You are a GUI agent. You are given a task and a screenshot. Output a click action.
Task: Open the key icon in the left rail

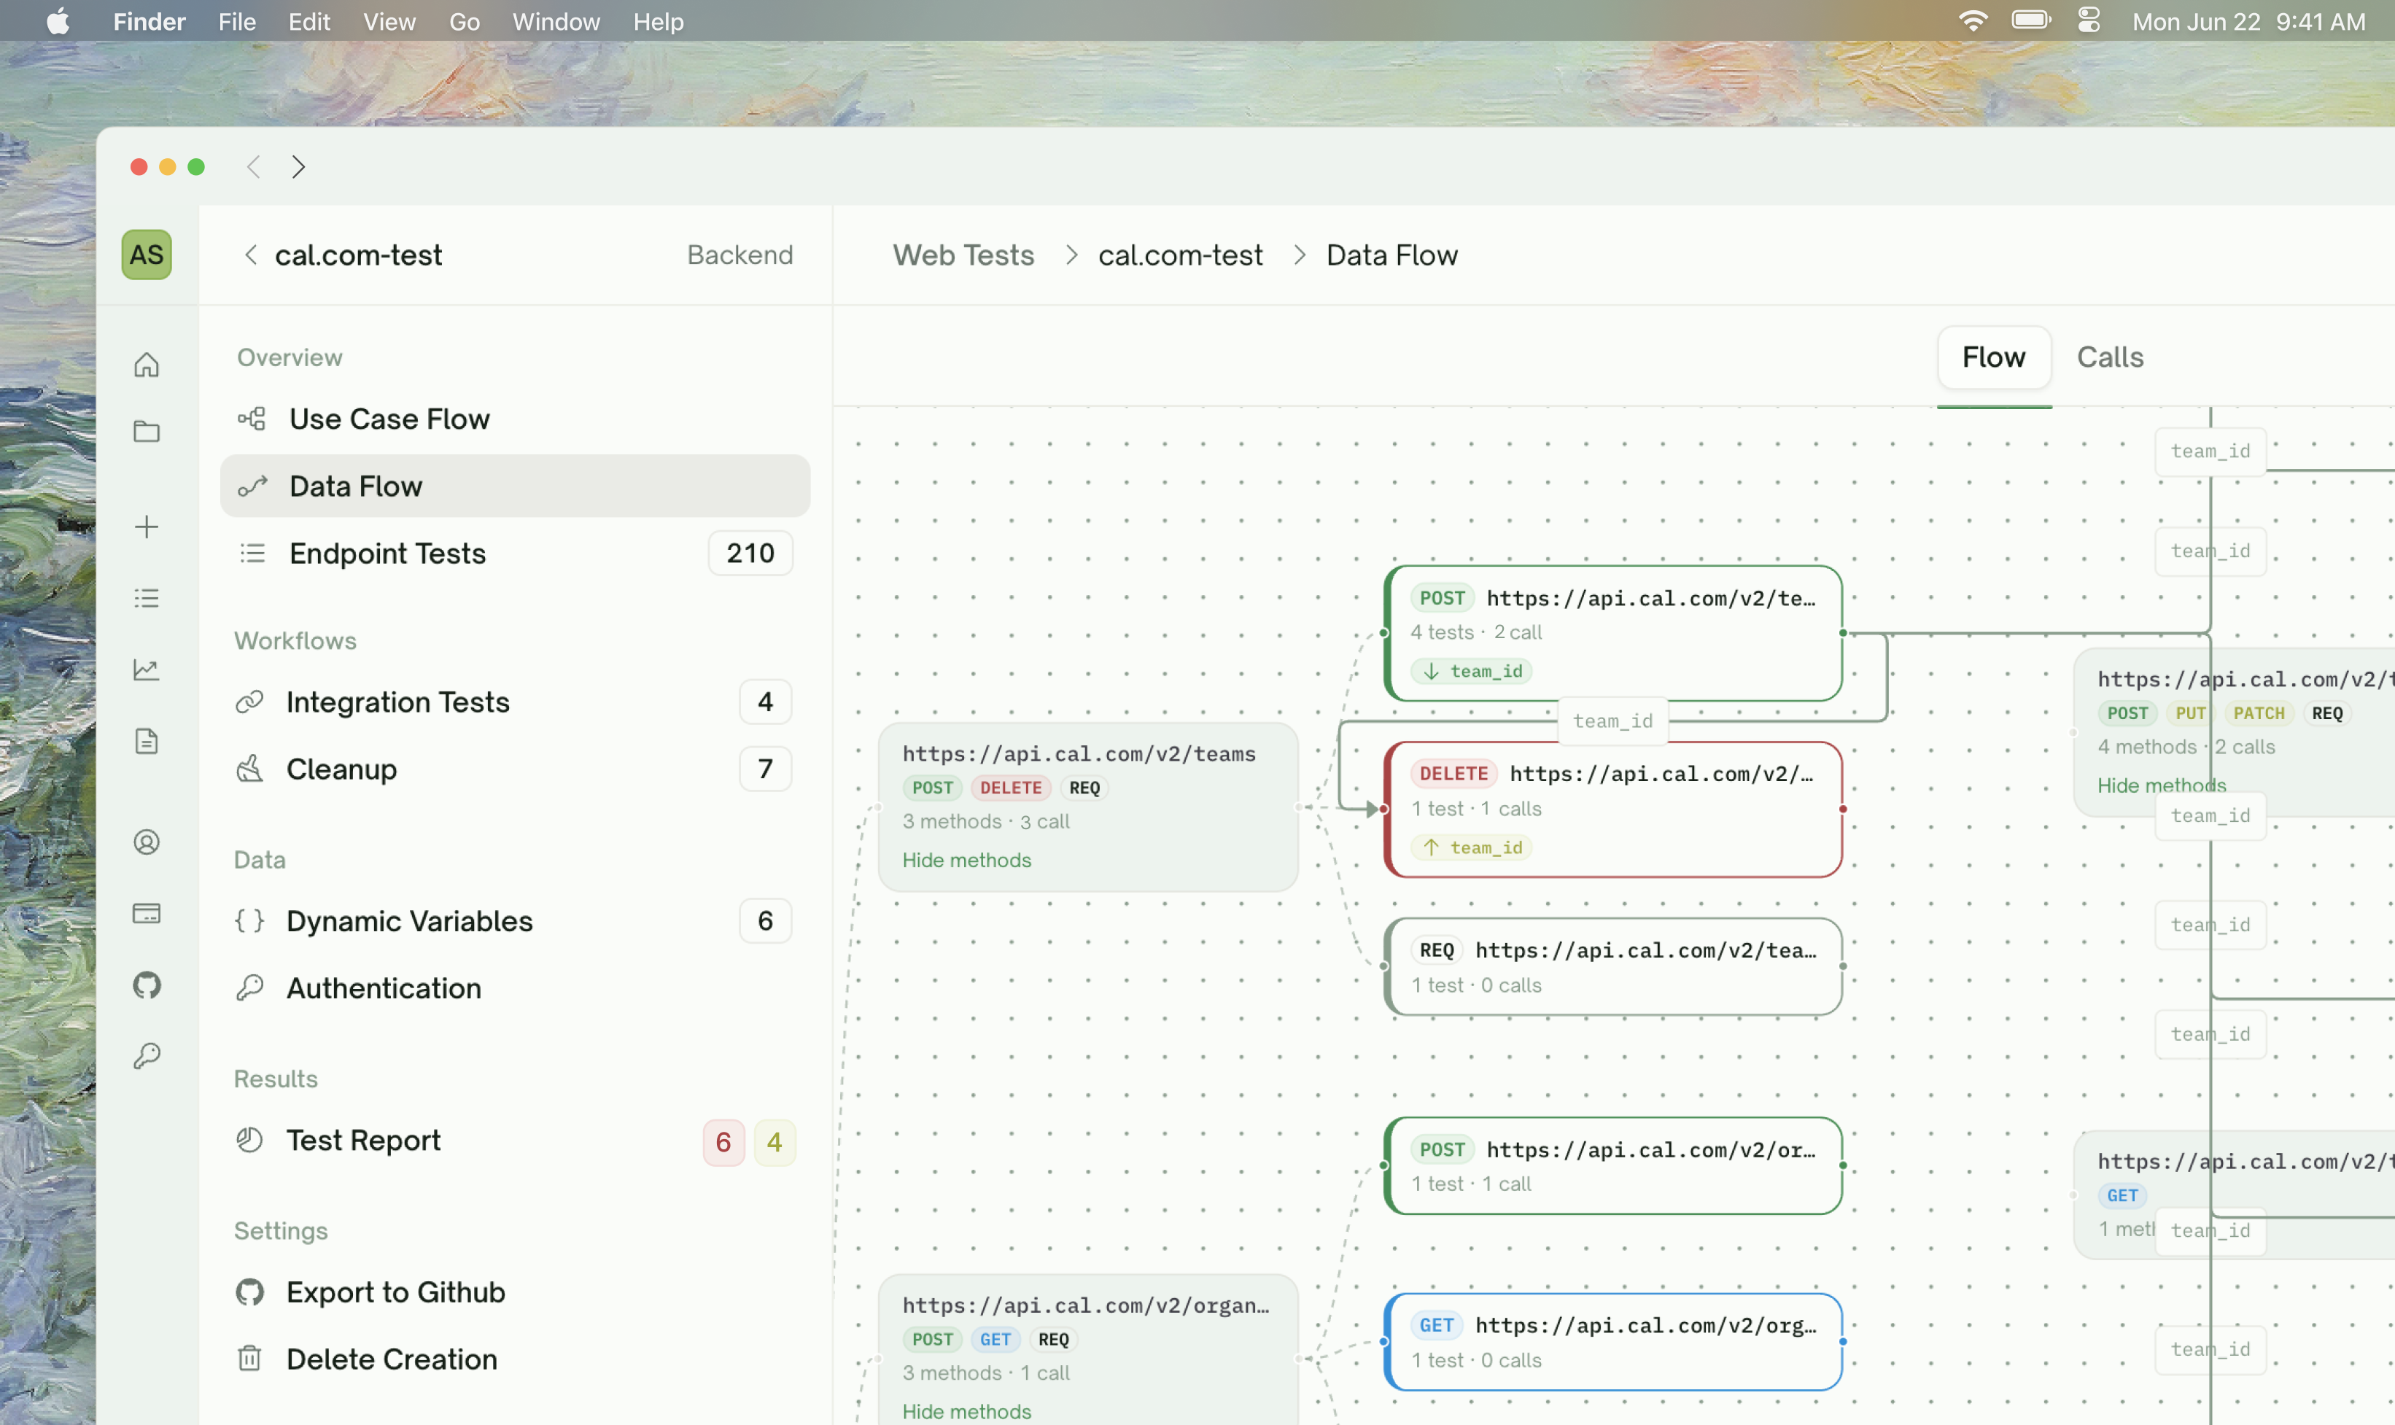coord(146,1056)
